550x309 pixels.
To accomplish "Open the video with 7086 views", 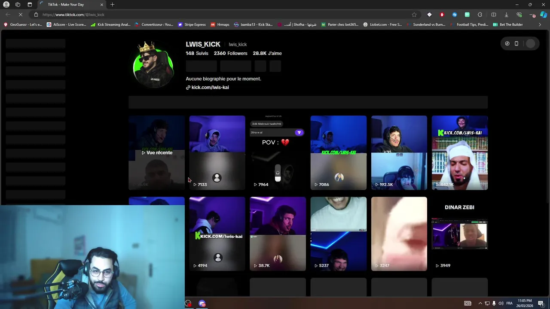I will [x=338, y=152].
